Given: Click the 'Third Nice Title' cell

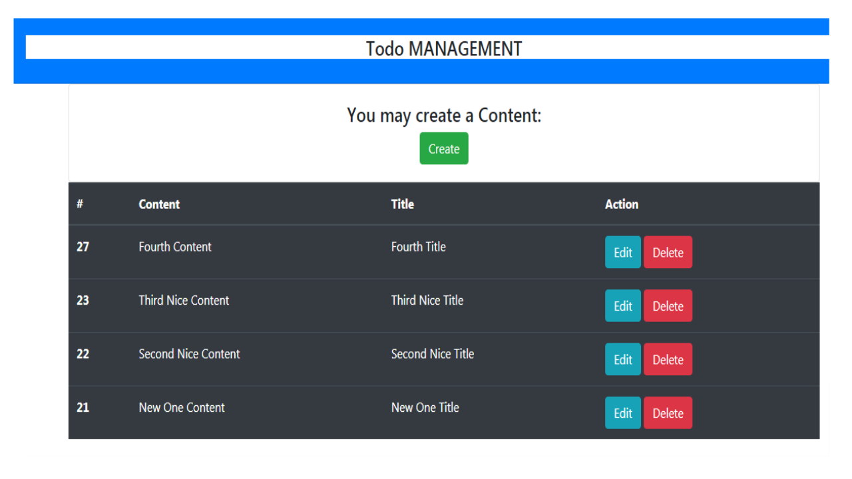Looking at the screenshot, I should 427,300.
